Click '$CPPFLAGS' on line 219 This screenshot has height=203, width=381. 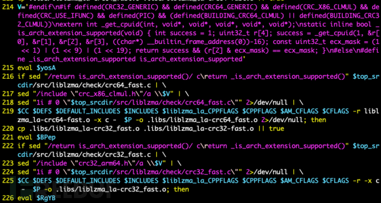[x=260, y=111]
